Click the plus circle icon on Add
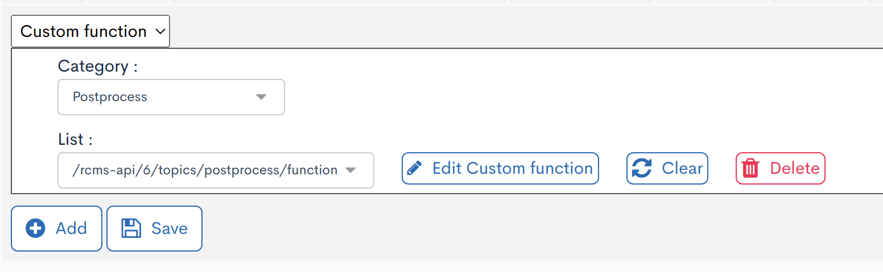Screen dimensions: 883x272 tap(35, 229)
